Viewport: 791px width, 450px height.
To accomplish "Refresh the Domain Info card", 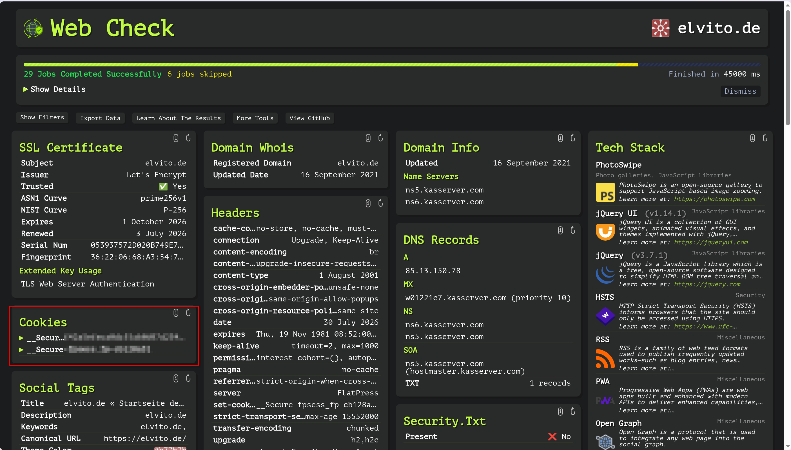I will 573,138.
